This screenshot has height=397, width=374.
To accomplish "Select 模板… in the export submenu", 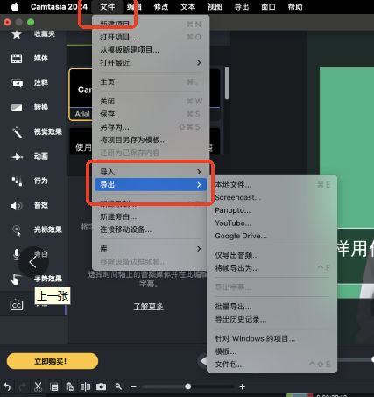I will click(x=272, y=351).
